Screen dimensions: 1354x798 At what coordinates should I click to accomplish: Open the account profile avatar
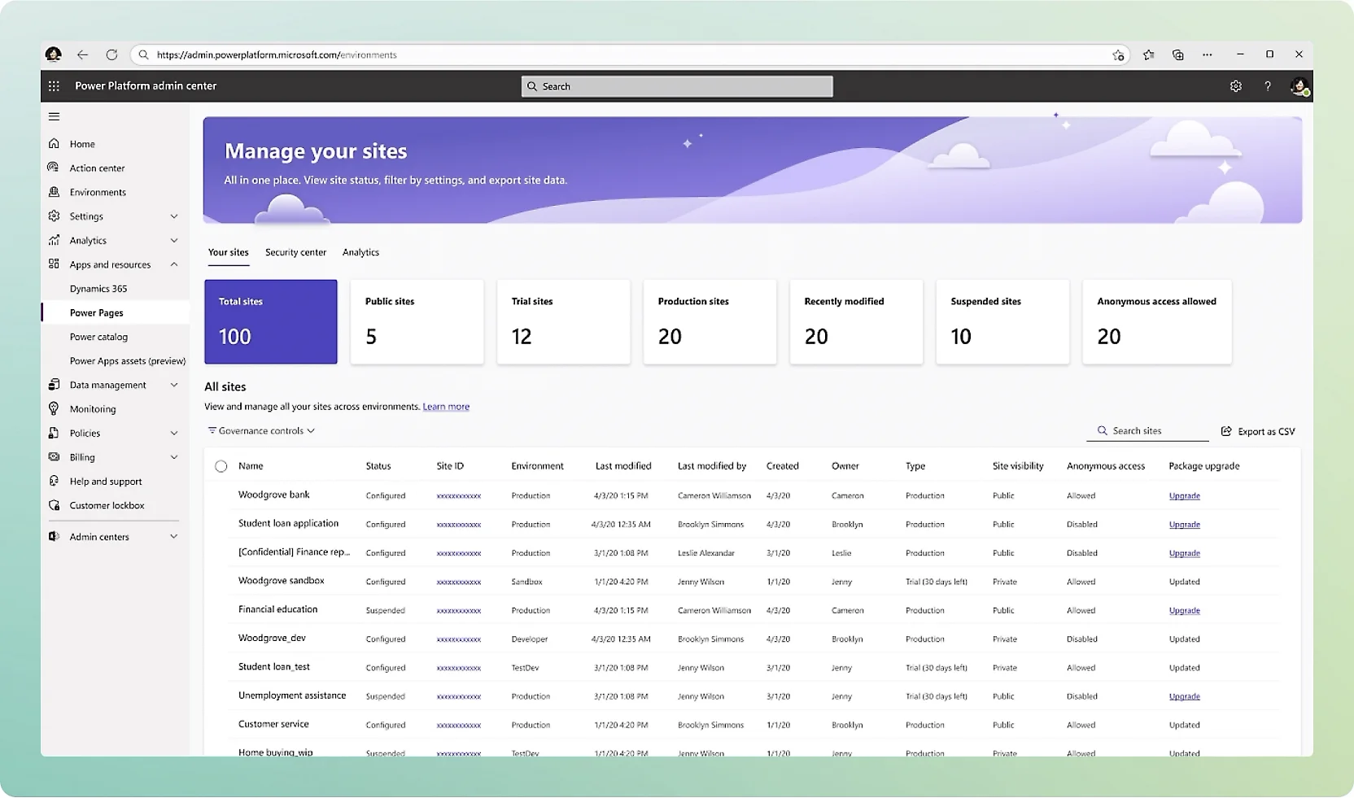pyautogui.click(x=1299, y=85)
